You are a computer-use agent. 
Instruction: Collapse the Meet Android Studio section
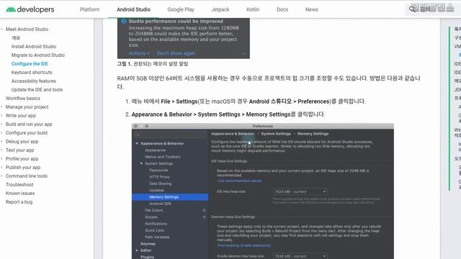(x=2, y=29)
